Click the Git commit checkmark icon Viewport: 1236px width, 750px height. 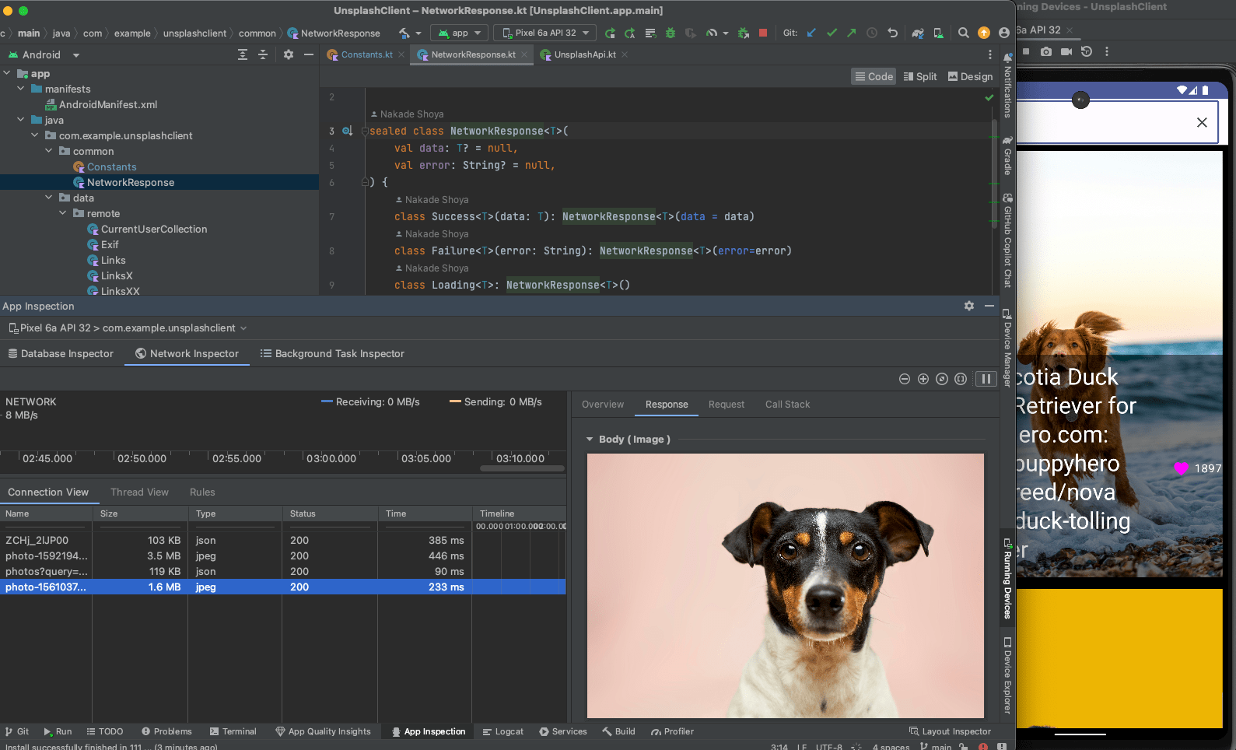click(832, 33)
